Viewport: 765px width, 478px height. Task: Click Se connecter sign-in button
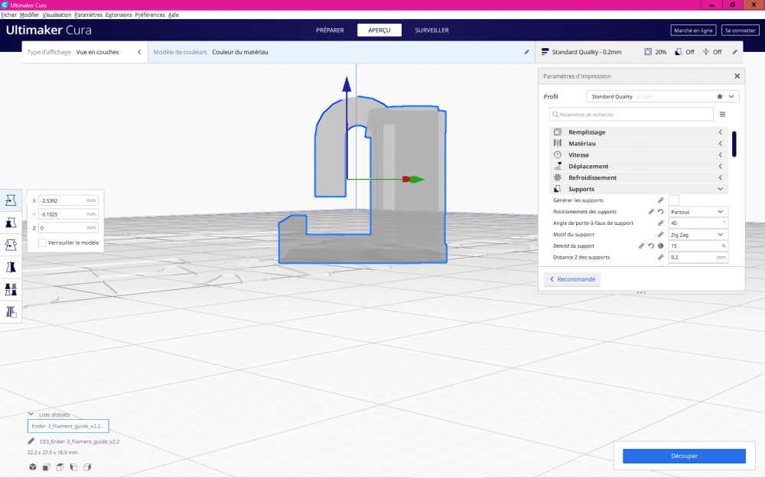[740, 31]
